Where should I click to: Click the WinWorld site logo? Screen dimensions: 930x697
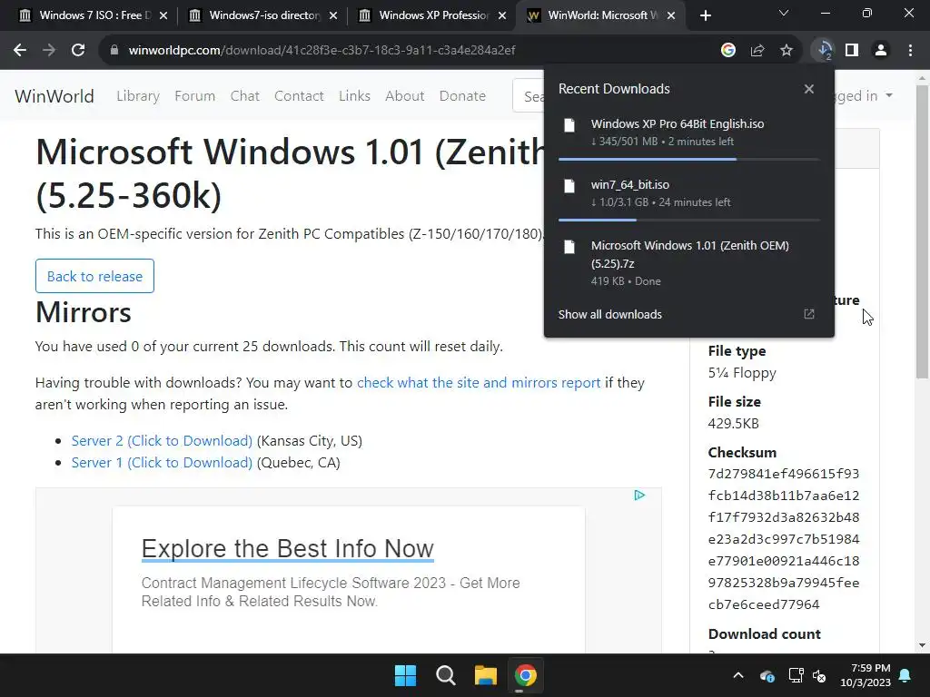coord(54,96)
